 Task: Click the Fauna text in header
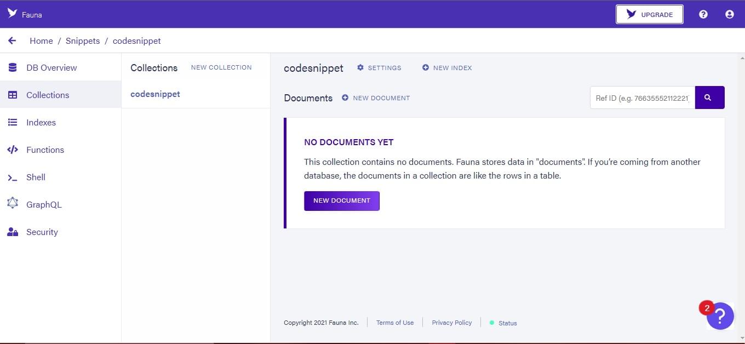click(x=32, y=15)
